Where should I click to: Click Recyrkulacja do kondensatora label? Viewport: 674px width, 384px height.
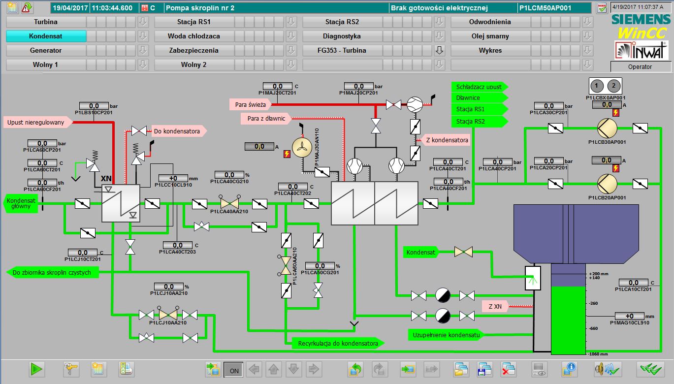pyautogui.click(x=338, y=343)
